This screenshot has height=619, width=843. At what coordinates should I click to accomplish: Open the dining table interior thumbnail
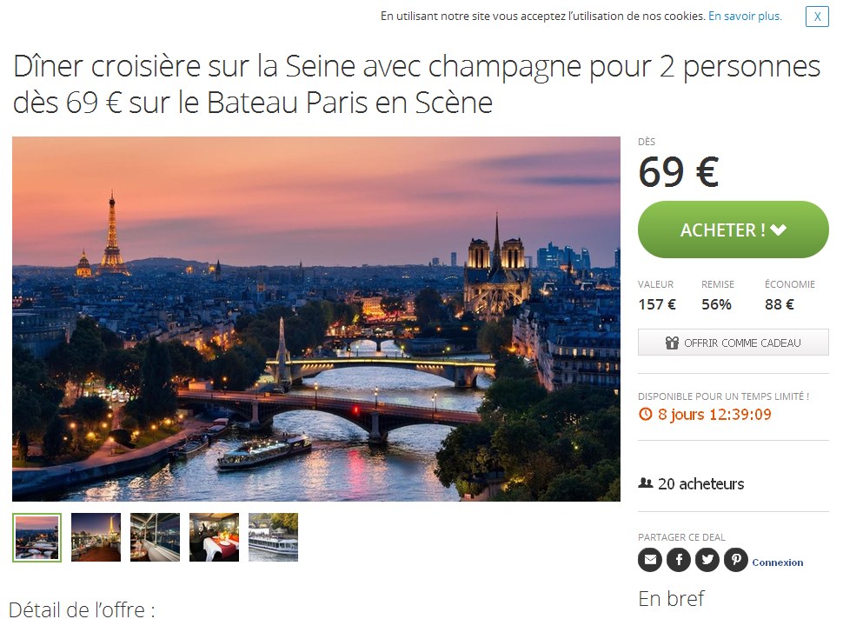[x=214, y=537]
